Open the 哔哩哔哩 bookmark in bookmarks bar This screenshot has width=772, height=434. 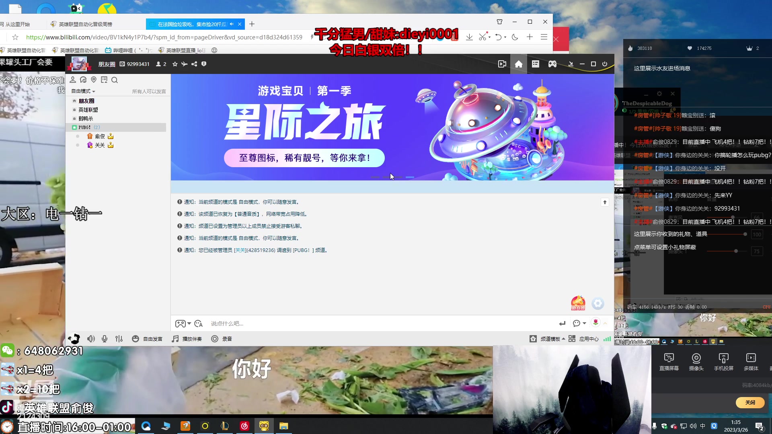[x=129, y=50]
